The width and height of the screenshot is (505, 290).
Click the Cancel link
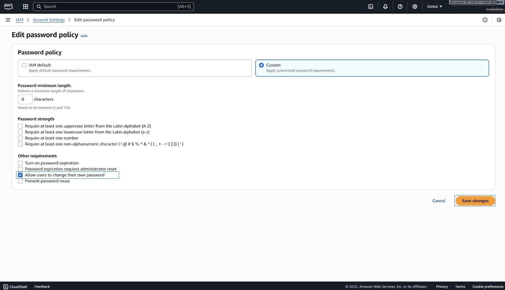[x=438, y=200]
